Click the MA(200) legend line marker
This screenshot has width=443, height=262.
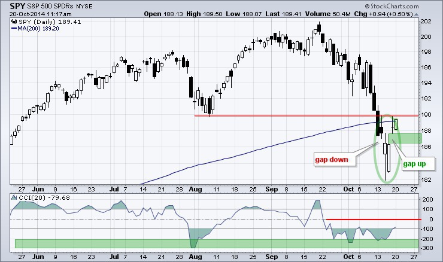pos(14,29)
